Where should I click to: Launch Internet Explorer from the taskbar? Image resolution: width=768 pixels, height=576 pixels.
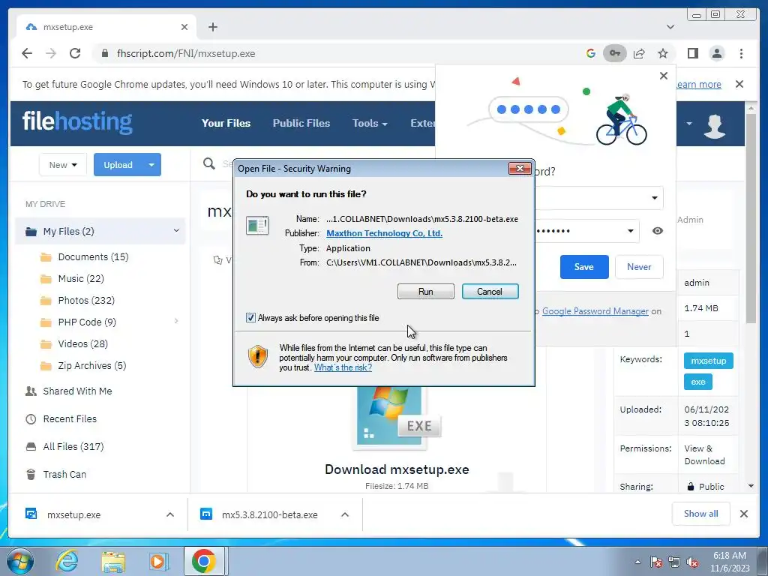coord(66,561)
